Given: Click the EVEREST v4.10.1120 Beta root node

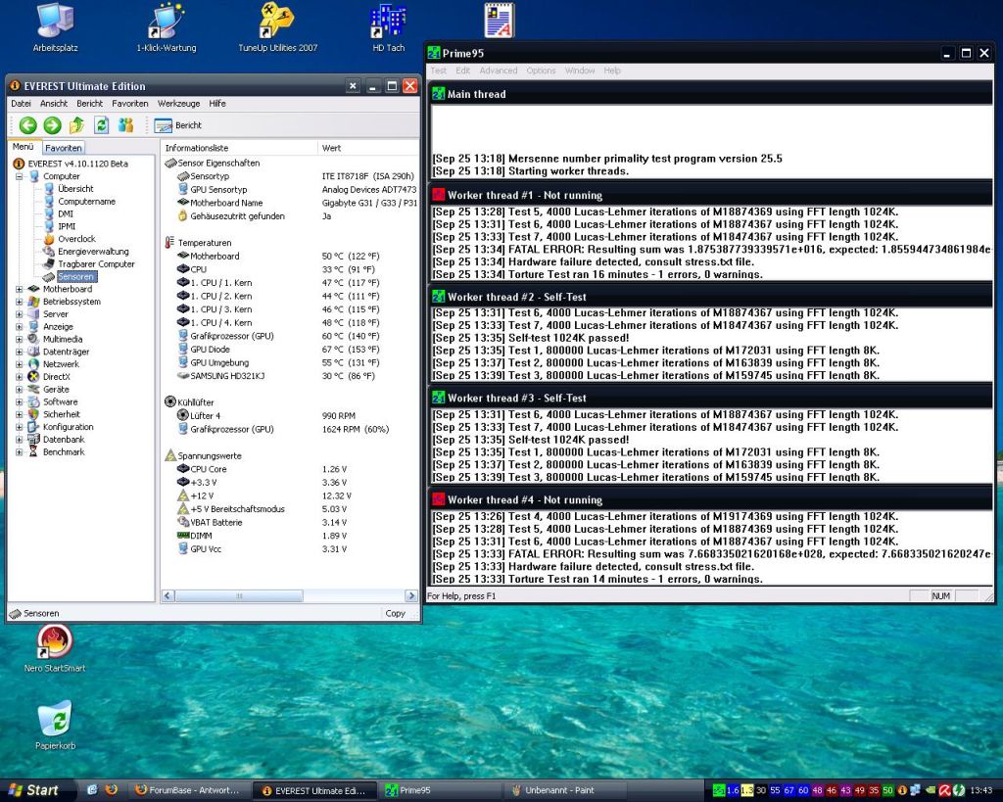Looking at the screenshot, I should point(77,164).
